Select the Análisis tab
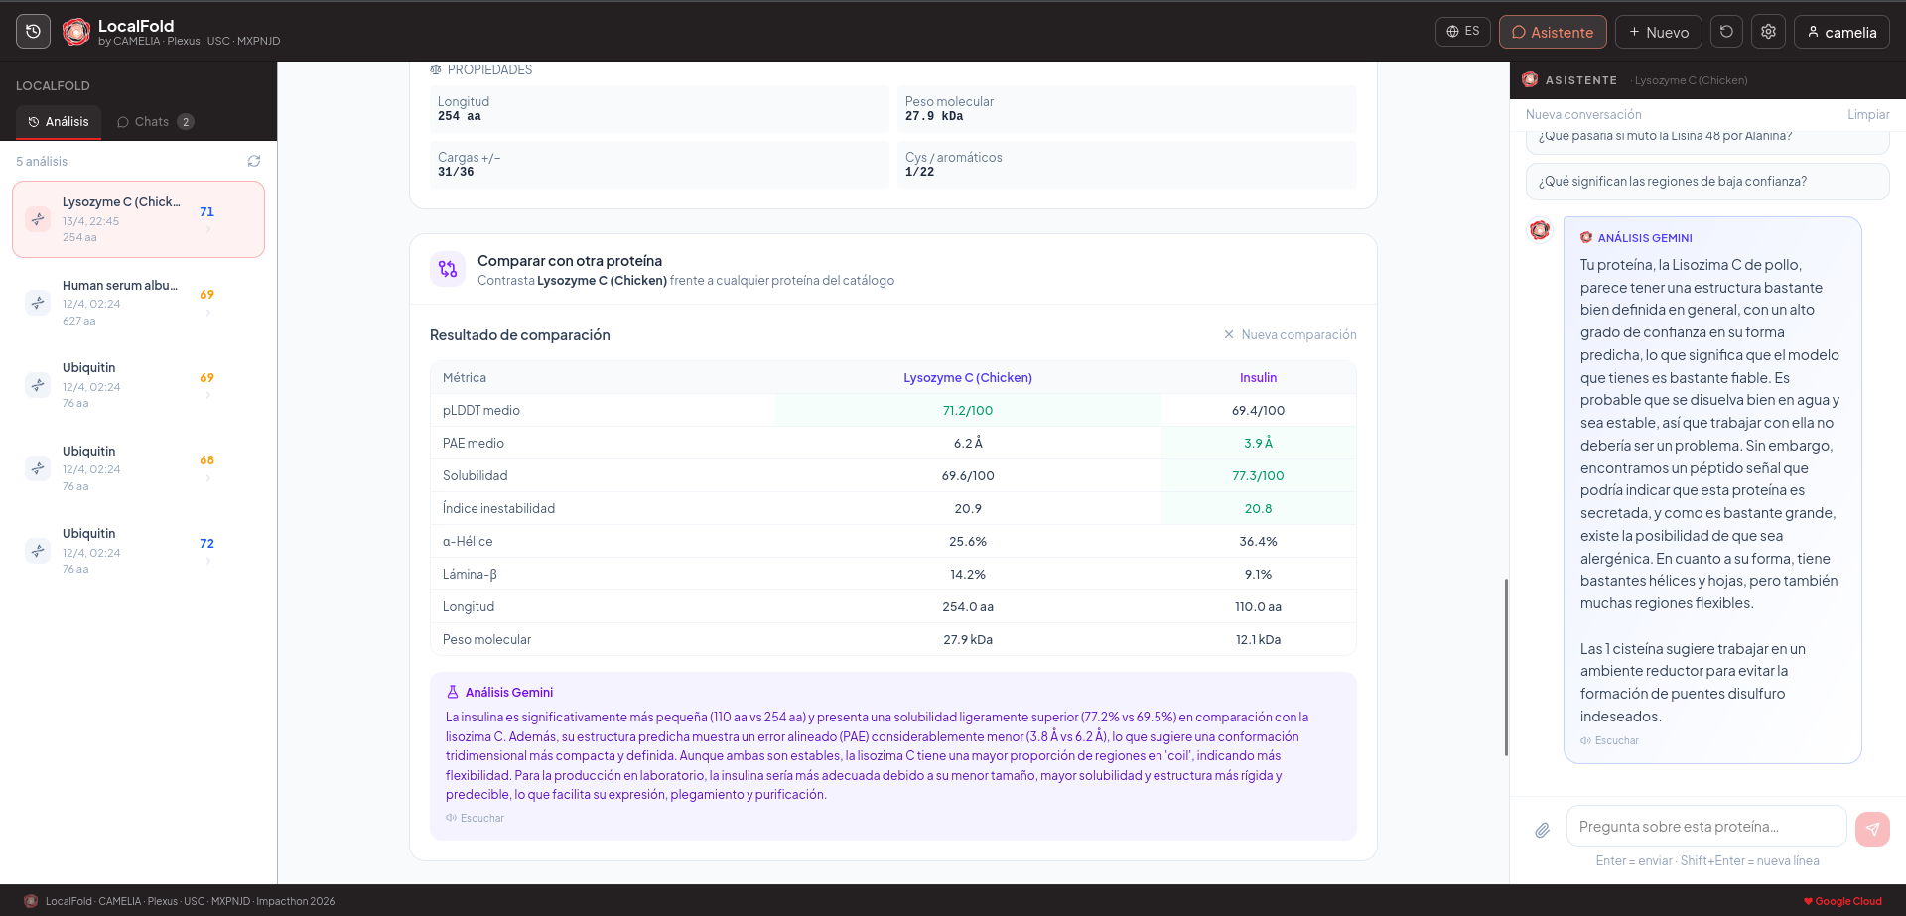This screenshot has height=916, width=1906. point(59,122)
